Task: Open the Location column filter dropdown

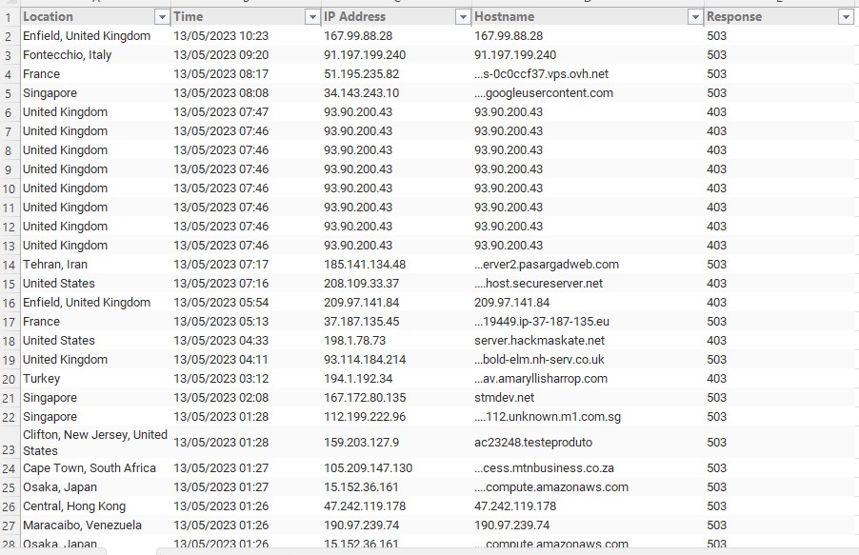Action: [161, 17]
